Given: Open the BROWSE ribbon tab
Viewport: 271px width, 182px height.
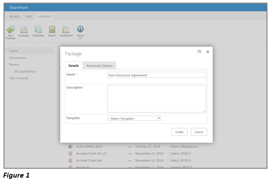Looking at the screenshot, I should pos(14,16).
